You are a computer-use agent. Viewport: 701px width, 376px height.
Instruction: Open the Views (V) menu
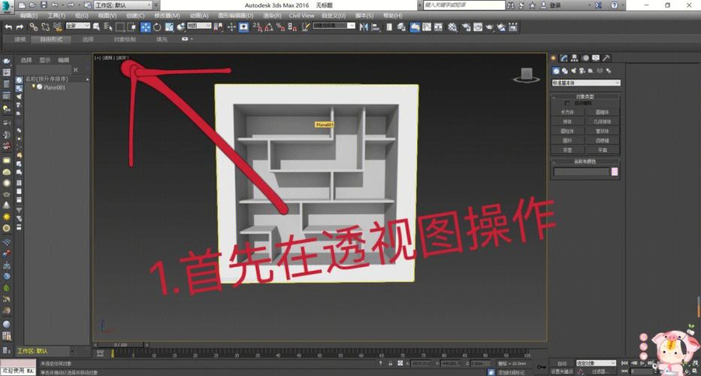[107, 16]
